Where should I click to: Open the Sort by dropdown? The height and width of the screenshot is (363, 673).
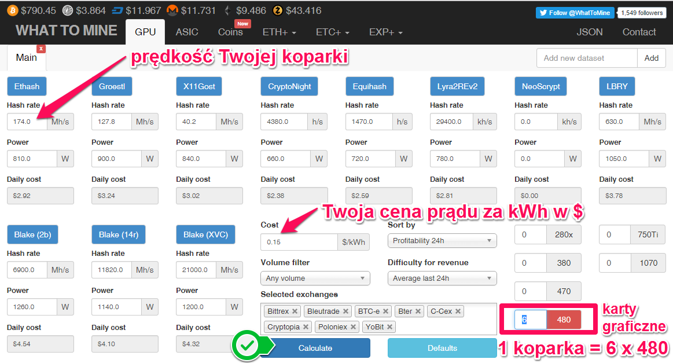[x=442, y=241]
